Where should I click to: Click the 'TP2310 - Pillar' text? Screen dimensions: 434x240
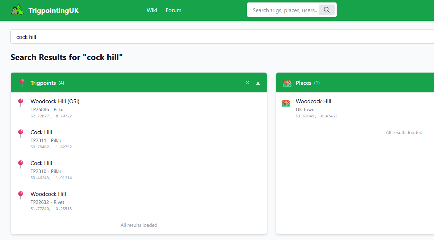coord(46,171)
